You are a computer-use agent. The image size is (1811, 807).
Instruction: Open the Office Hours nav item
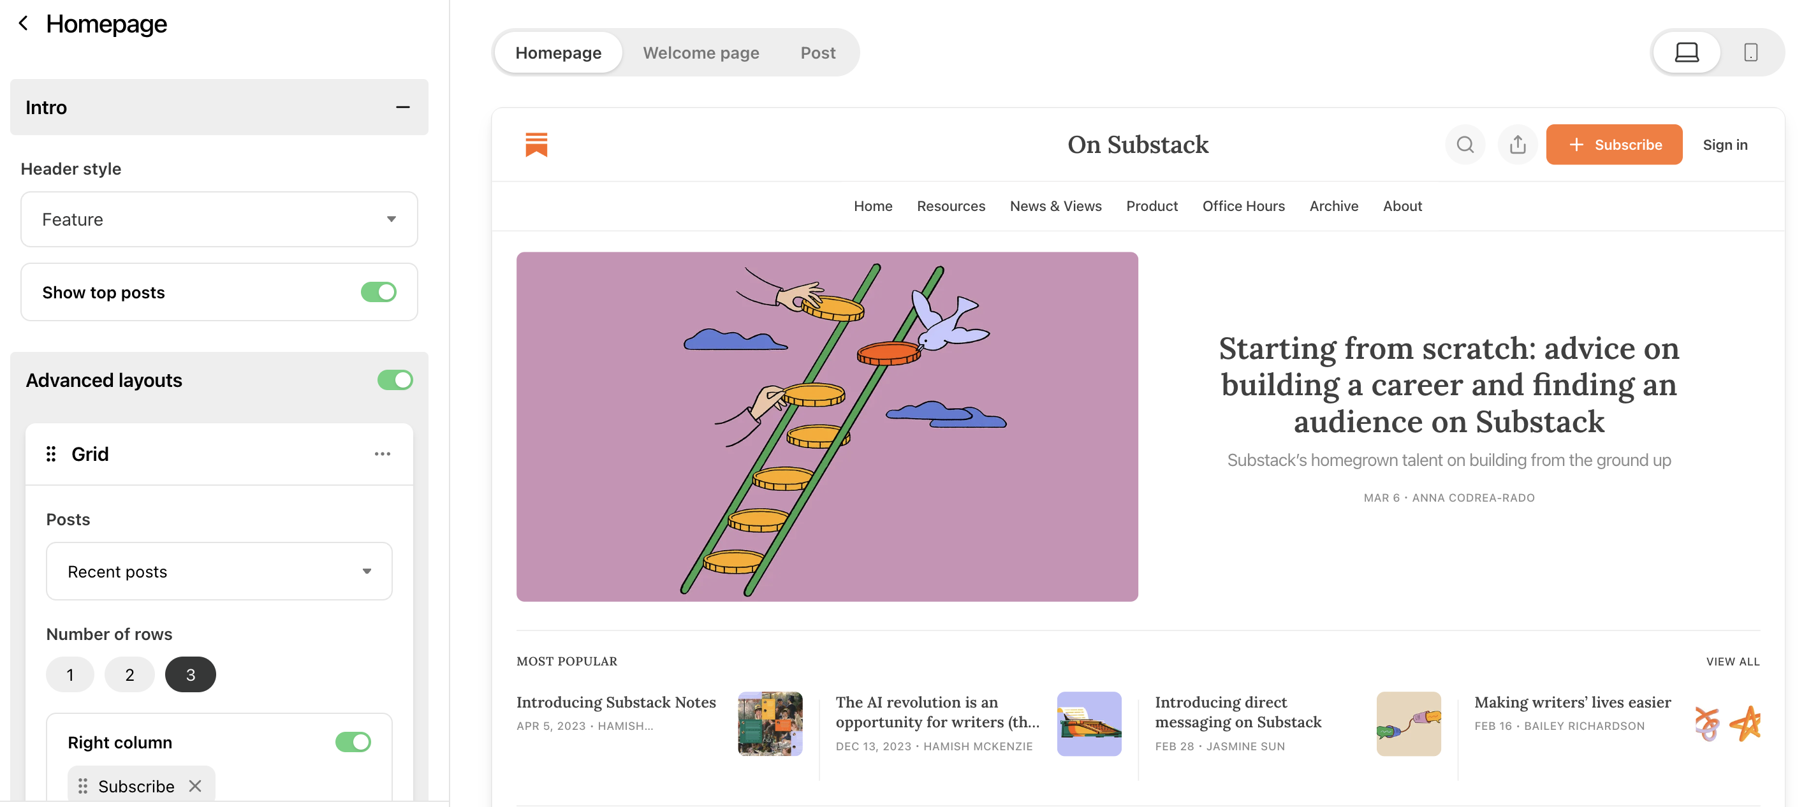pyautogui.click(x=1243, y=206)
